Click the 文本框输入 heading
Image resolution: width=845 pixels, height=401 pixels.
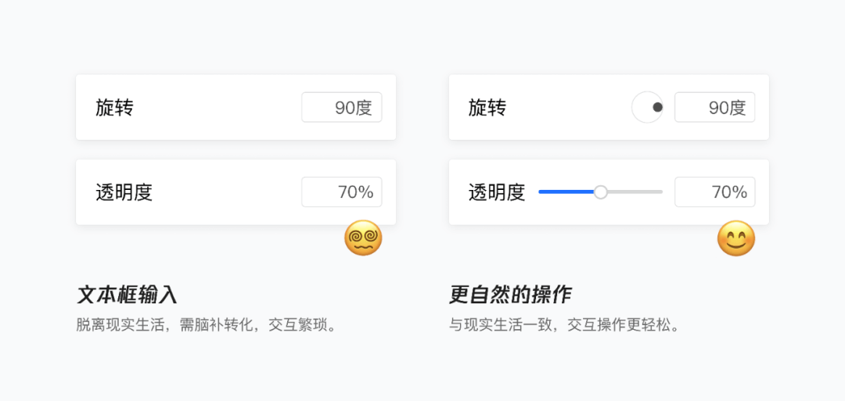coord(128,295)
